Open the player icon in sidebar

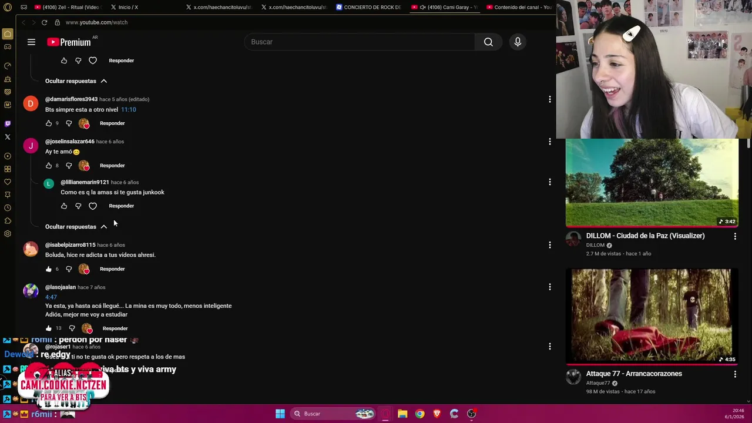pos(8,156)
